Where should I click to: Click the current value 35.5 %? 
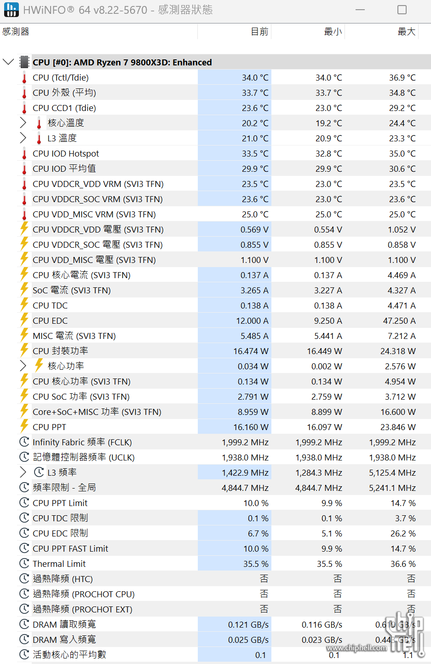coord(256,564)
